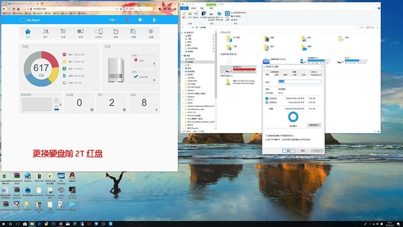Screen dimensions: 403x227
Task: Enable the compress this drive checkbox
Action: 266,136
